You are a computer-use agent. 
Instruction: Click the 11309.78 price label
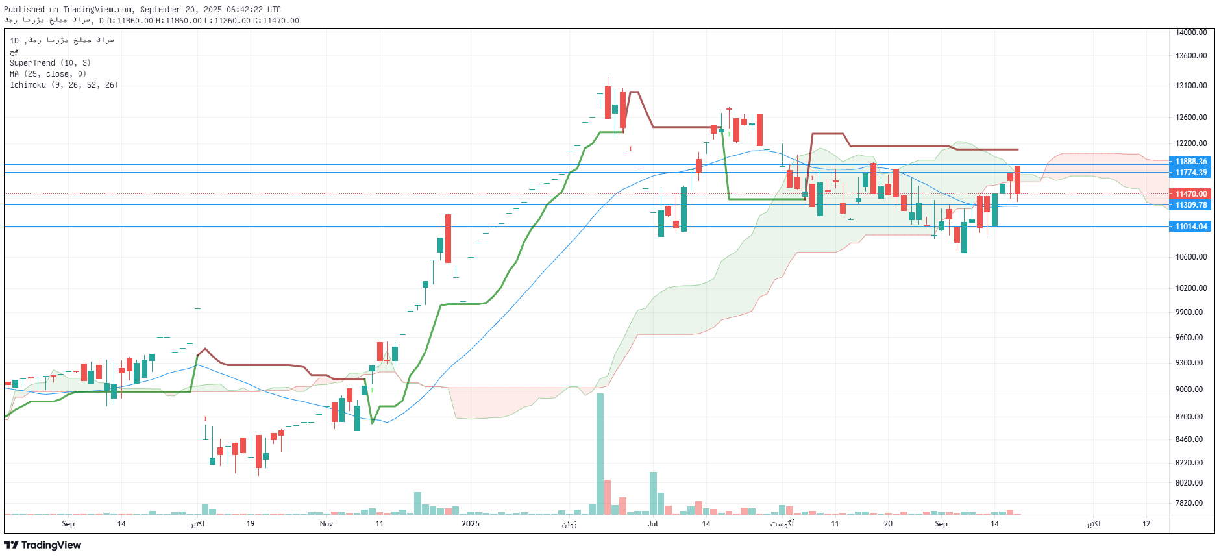point(1190,205)
